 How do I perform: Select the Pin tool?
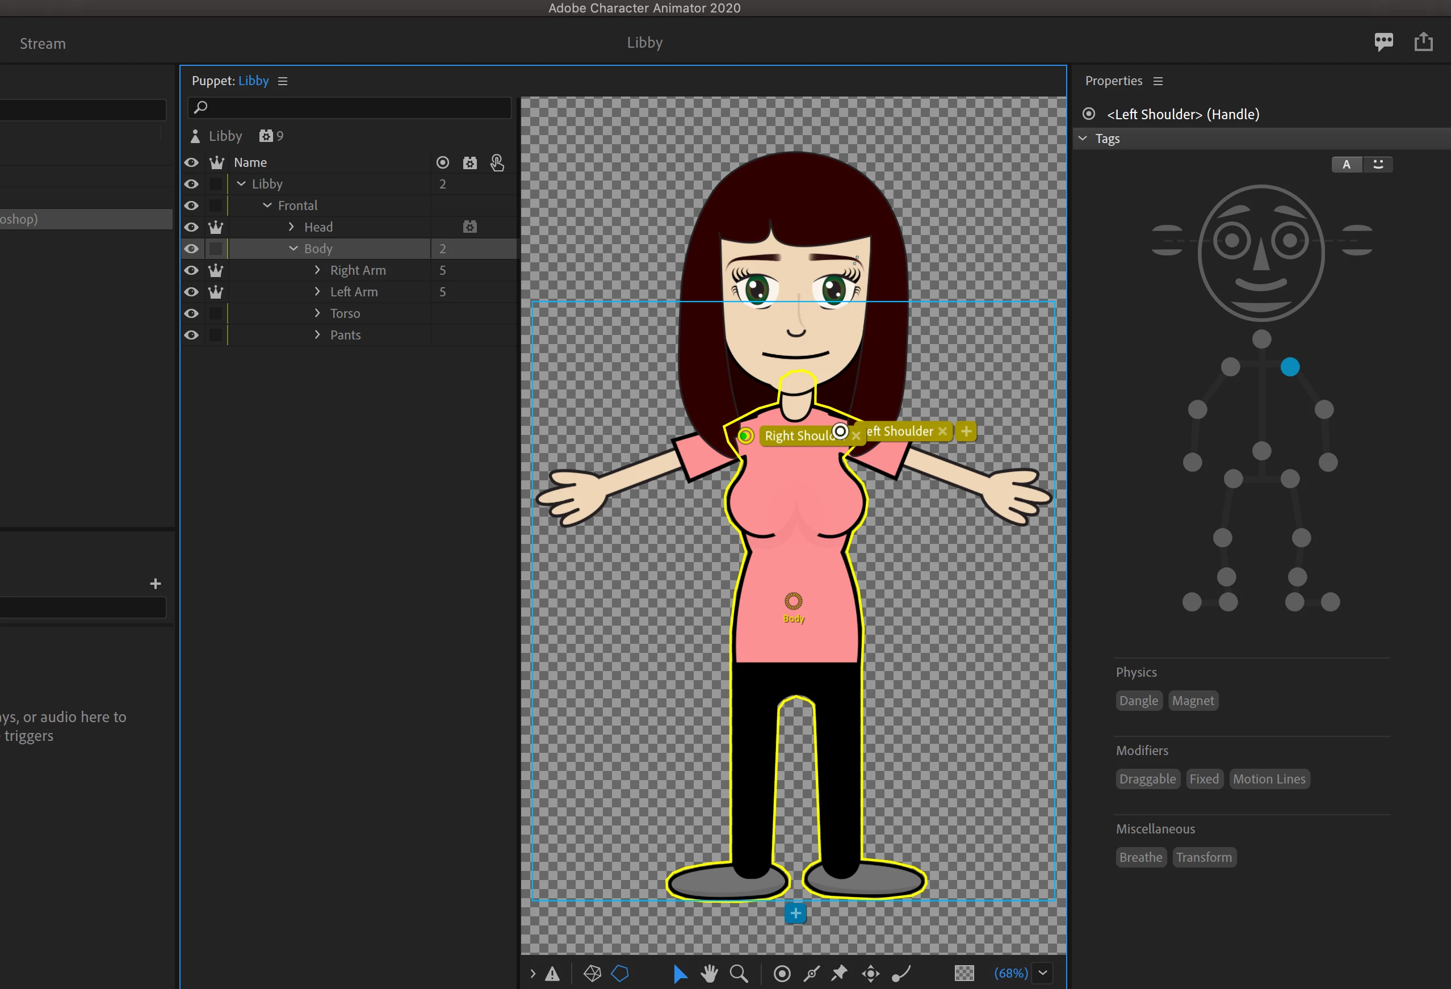pos(840,974)
